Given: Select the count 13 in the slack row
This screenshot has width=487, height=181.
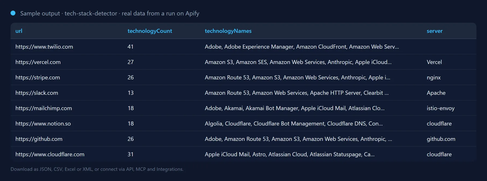Looking at the screenshot, I should 130,93.
